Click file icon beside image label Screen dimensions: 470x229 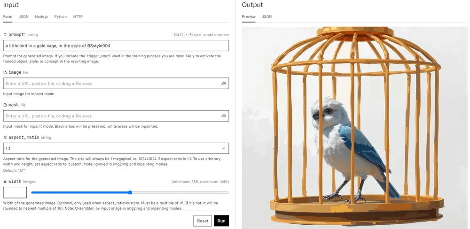point(5,73)
